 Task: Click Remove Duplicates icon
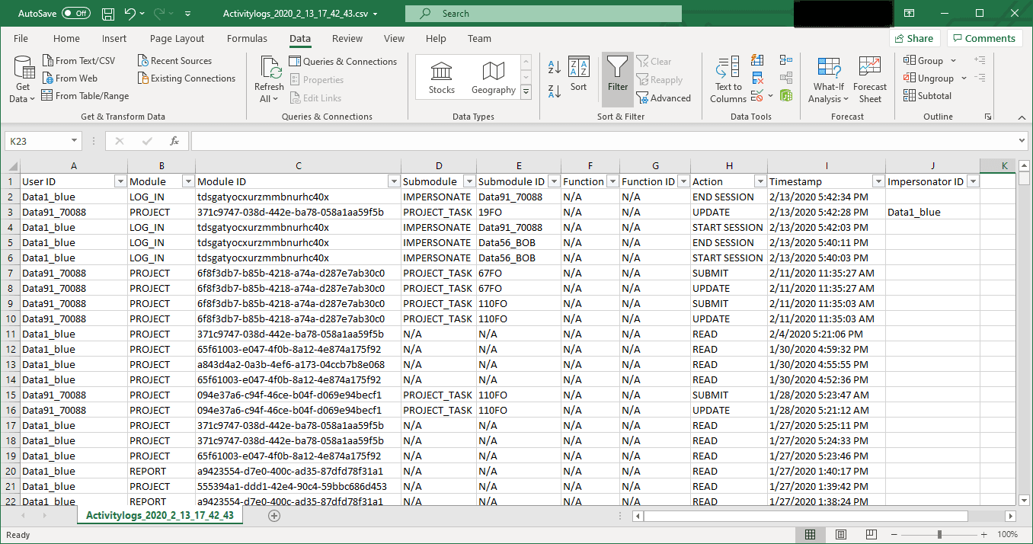pyautogui.click(x=757, y=78)
